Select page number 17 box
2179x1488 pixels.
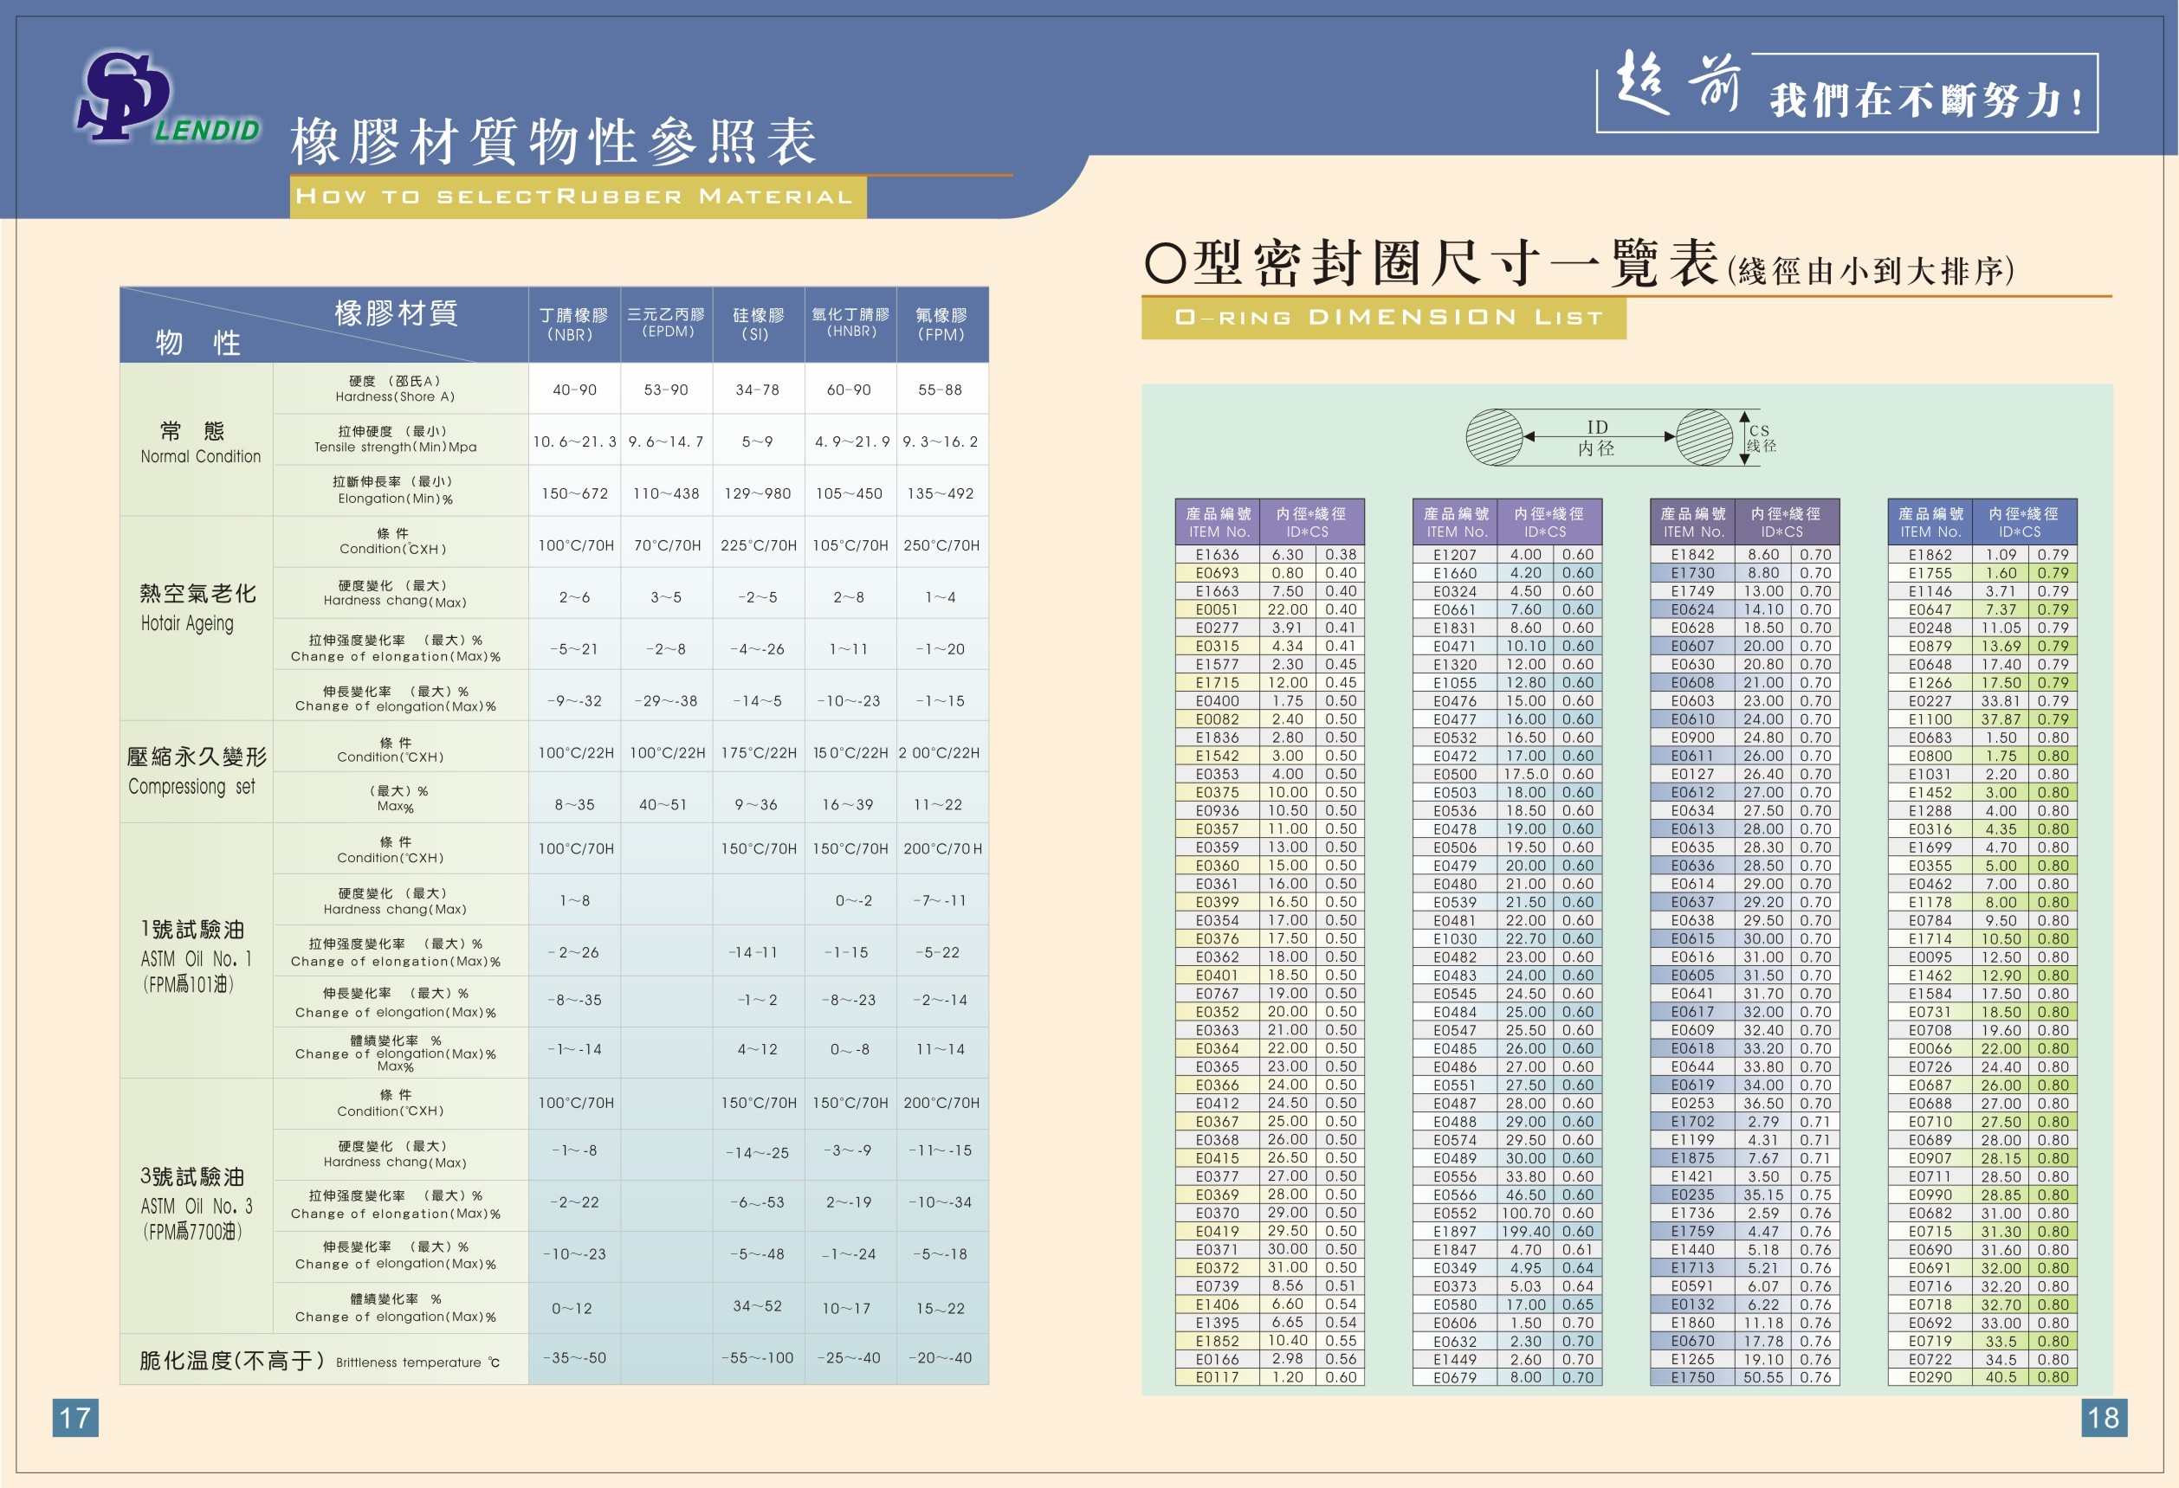click(x=75, y=1418)
